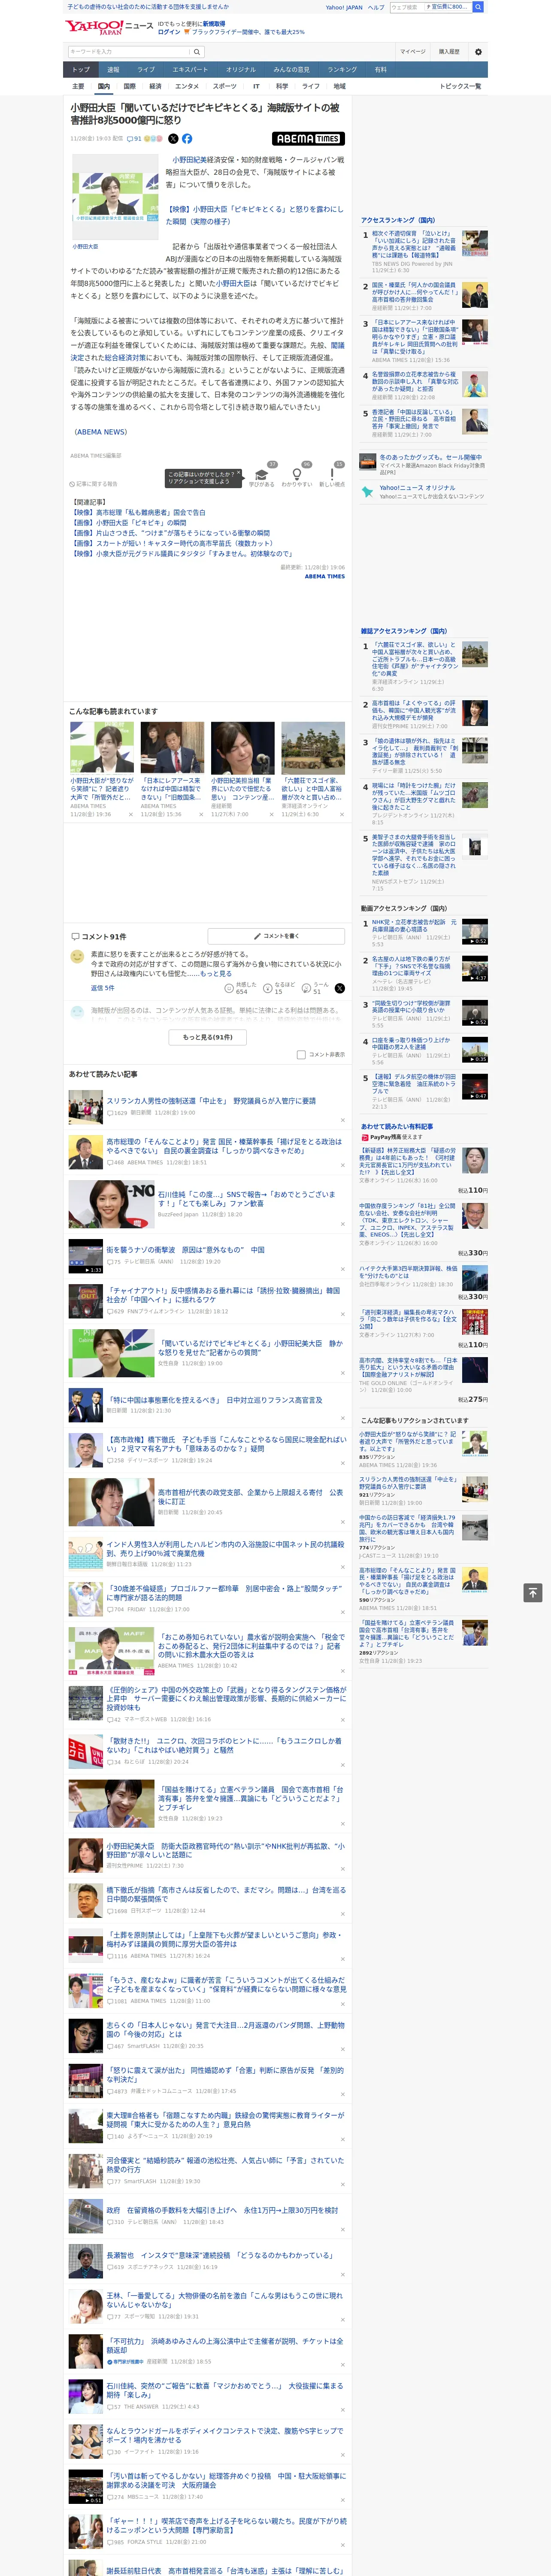Open the ランキング tab
Viewport: 551px width, 2576px height.
tap(342, 70)
